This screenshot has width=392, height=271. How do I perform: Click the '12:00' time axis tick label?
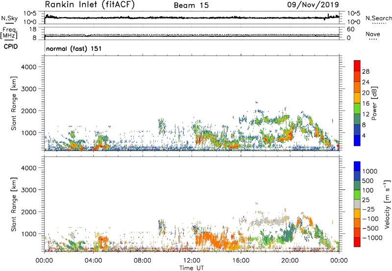pos(192,261)
